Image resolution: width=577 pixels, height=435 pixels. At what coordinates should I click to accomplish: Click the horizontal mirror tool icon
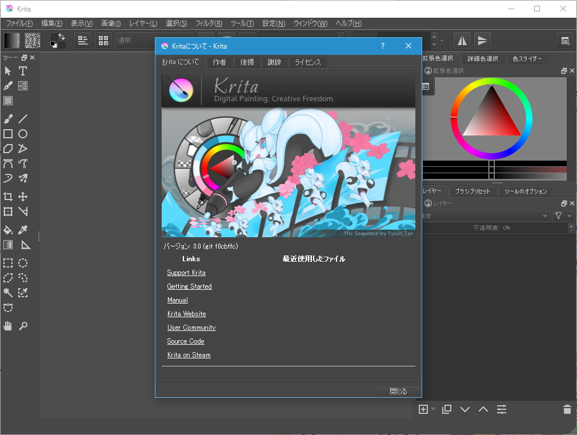point(462,41)
